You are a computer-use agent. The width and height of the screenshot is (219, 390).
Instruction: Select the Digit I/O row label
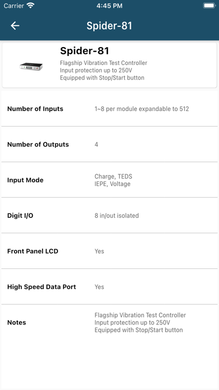[x=20, y=215]
